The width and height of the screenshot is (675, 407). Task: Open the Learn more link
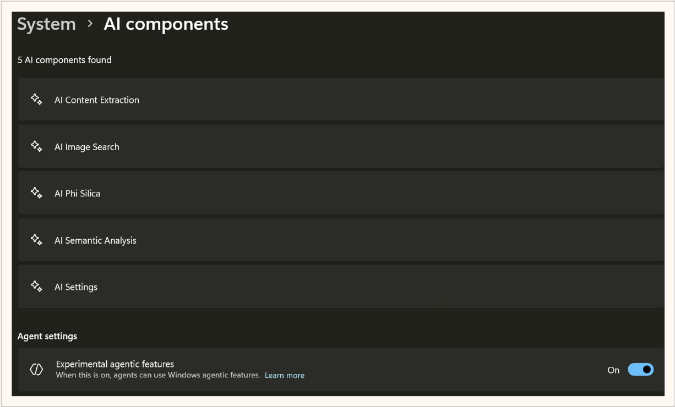click(x=284, y=376)
